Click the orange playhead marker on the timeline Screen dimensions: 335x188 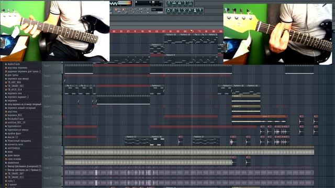pyautogui.click(x=192, y=31)
